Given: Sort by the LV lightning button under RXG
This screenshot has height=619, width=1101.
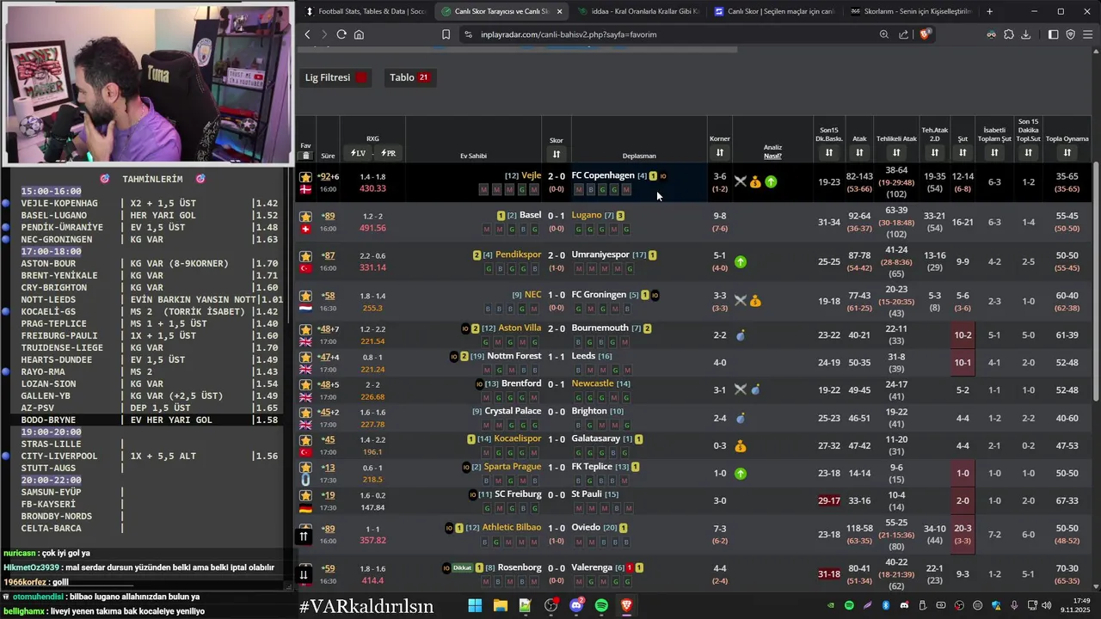Looking at the screenshot, I should [359, 153].
